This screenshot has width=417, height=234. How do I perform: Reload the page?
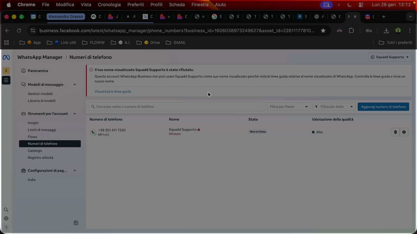point(19,31)
